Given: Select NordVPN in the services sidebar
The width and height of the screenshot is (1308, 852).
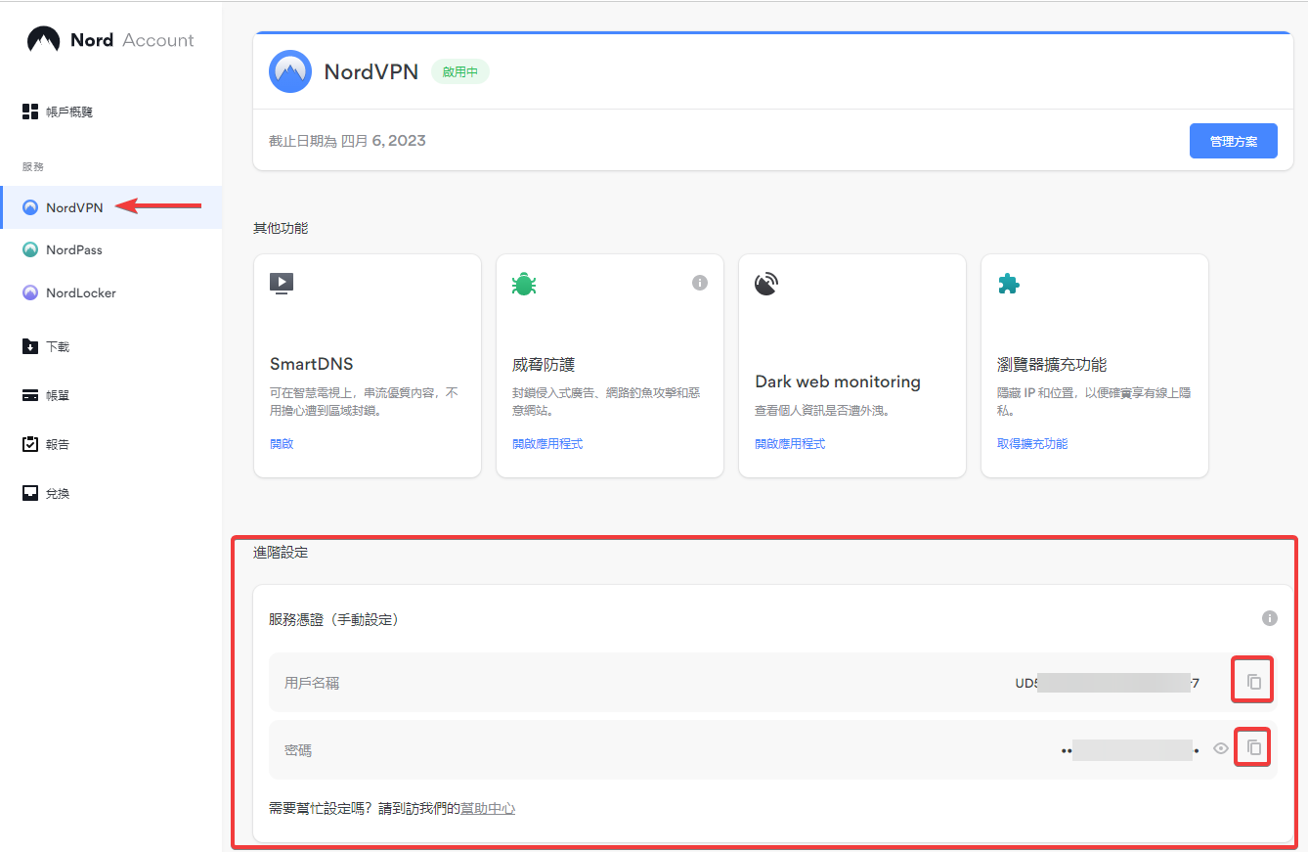Looking at the screenshot, I should 73,207.
